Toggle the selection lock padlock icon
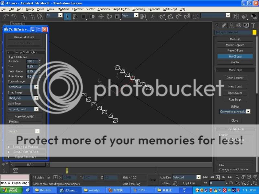259x194 pixels. (x=49, y=177)
